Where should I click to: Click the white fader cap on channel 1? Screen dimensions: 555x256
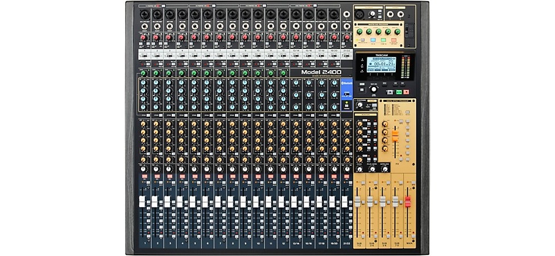142,202
